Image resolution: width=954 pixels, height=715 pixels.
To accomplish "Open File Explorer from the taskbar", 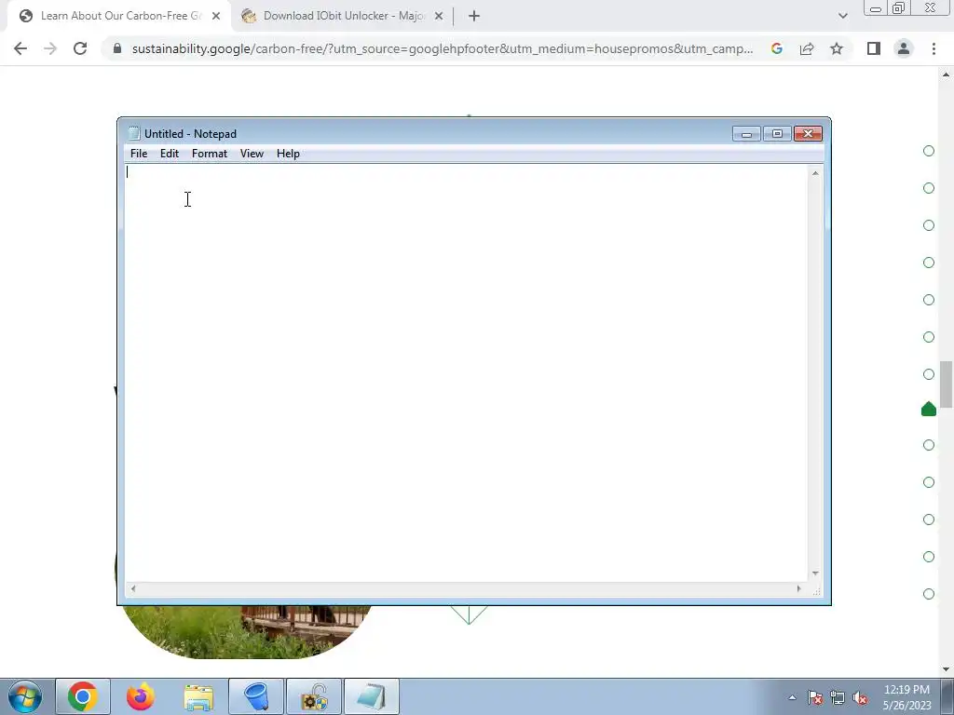I will (198, 696).
